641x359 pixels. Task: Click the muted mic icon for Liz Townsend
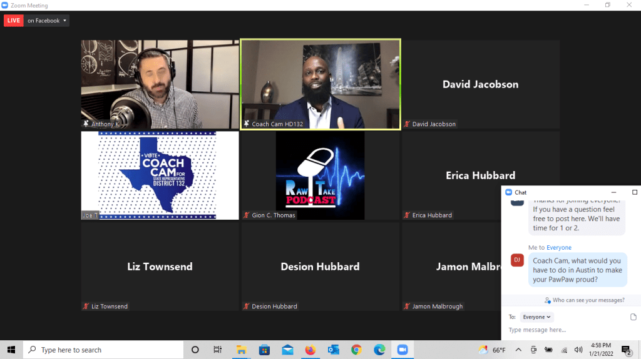click(86, 307)
